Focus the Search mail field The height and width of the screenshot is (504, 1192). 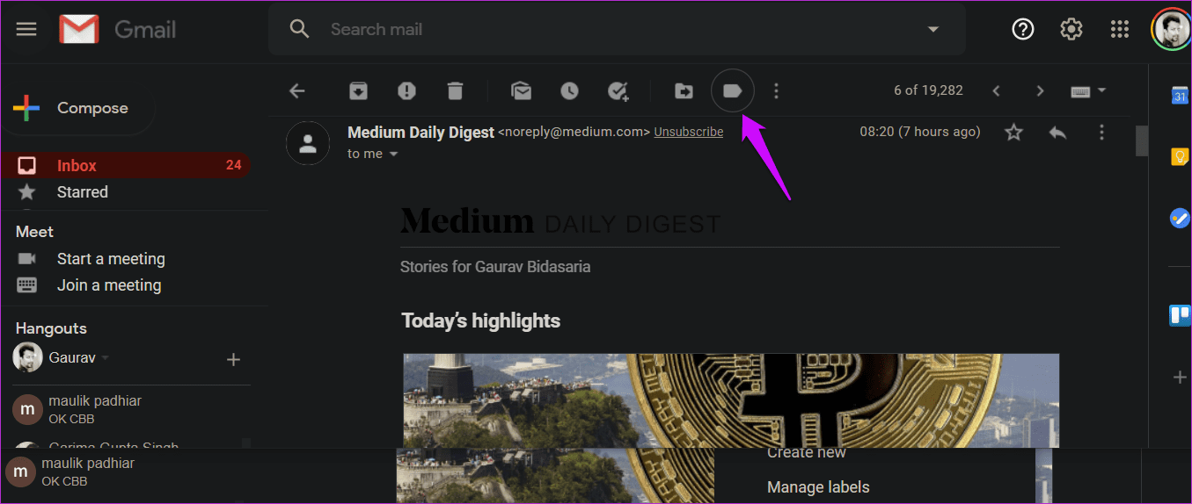pos(616,29)
